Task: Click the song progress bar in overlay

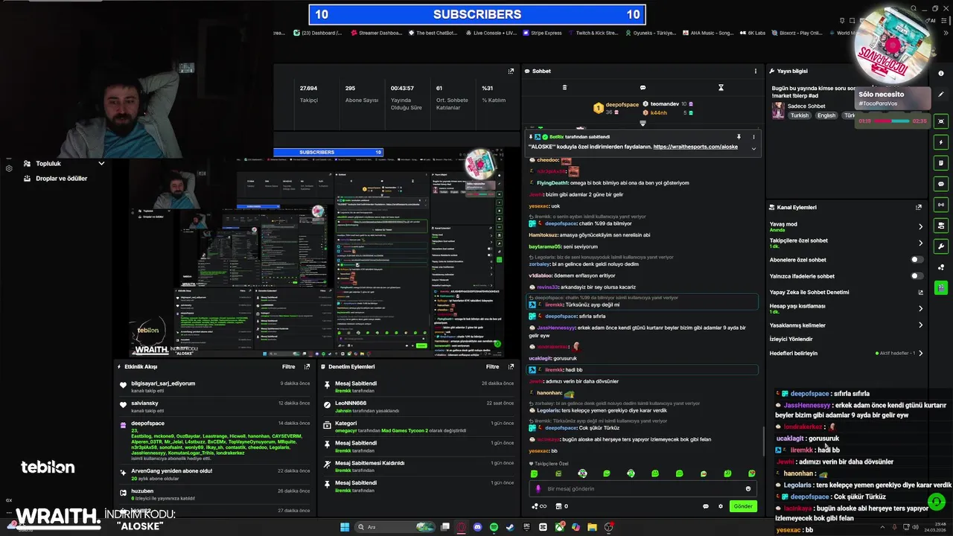Action: (890, 121)
